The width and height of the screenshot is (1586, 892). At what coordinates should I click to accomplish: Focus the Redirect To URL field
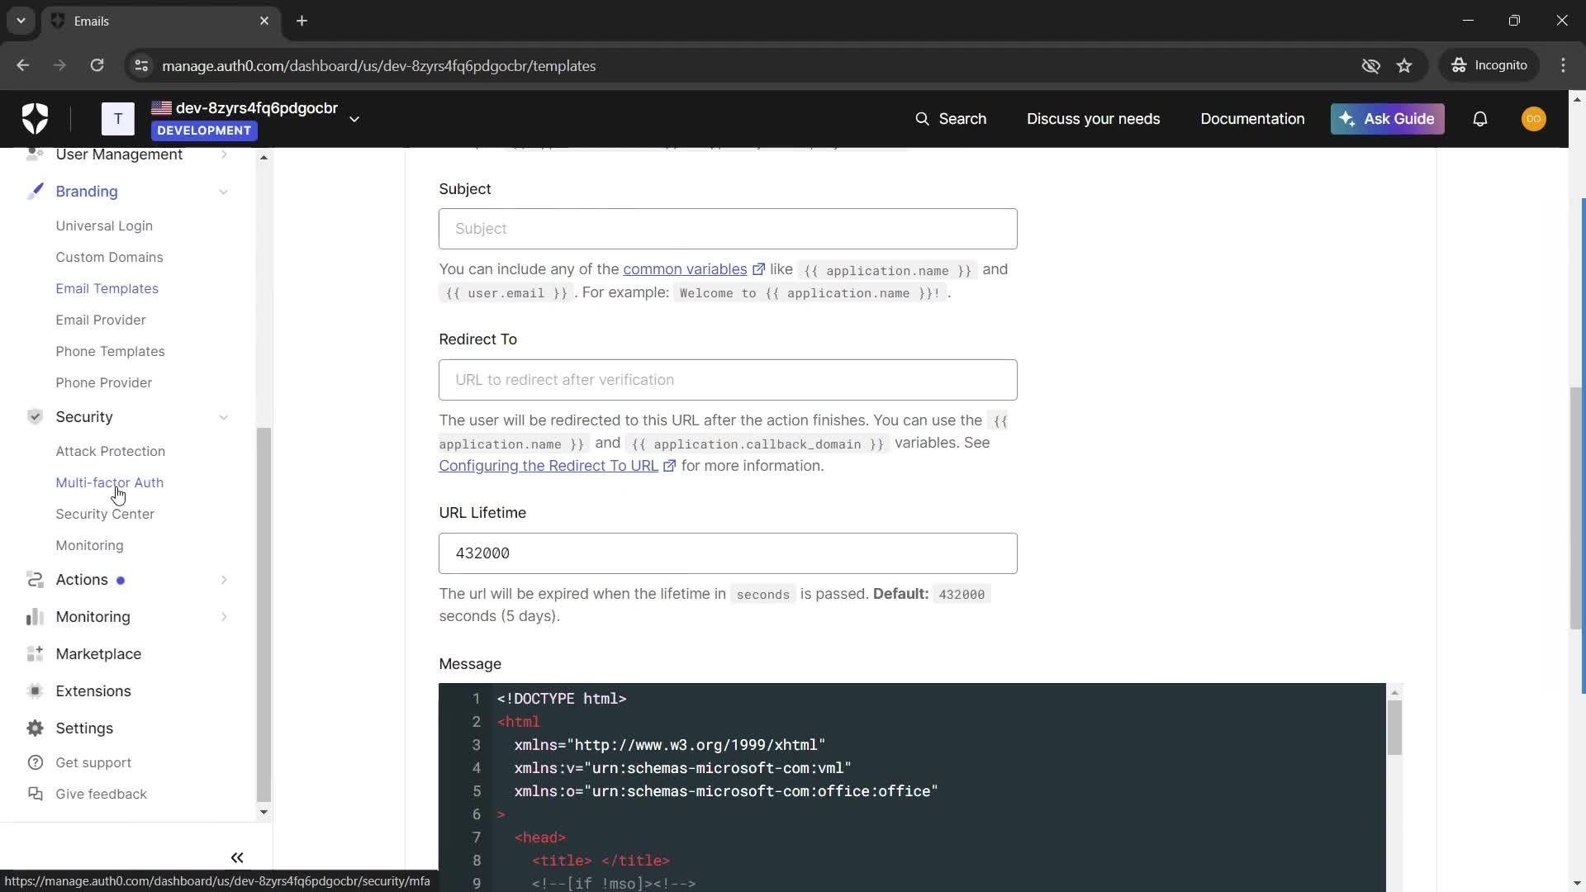728,380
